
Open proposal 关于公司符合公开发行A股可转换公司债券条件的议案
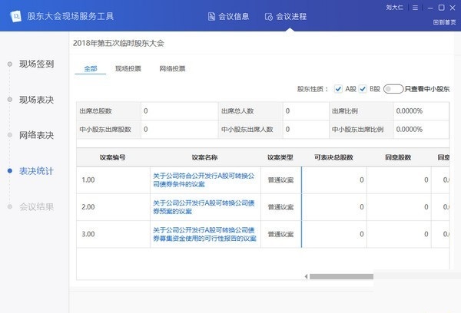204,180
